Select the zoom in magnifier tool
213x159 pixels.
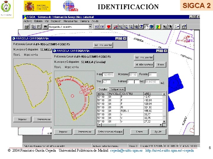point(121,26)
